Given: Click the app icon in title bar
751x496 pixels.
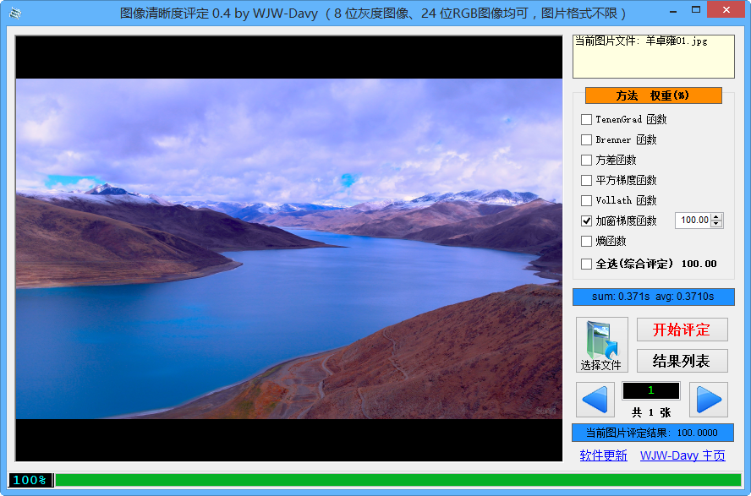Looking at the screenshot, I should 15,13.
